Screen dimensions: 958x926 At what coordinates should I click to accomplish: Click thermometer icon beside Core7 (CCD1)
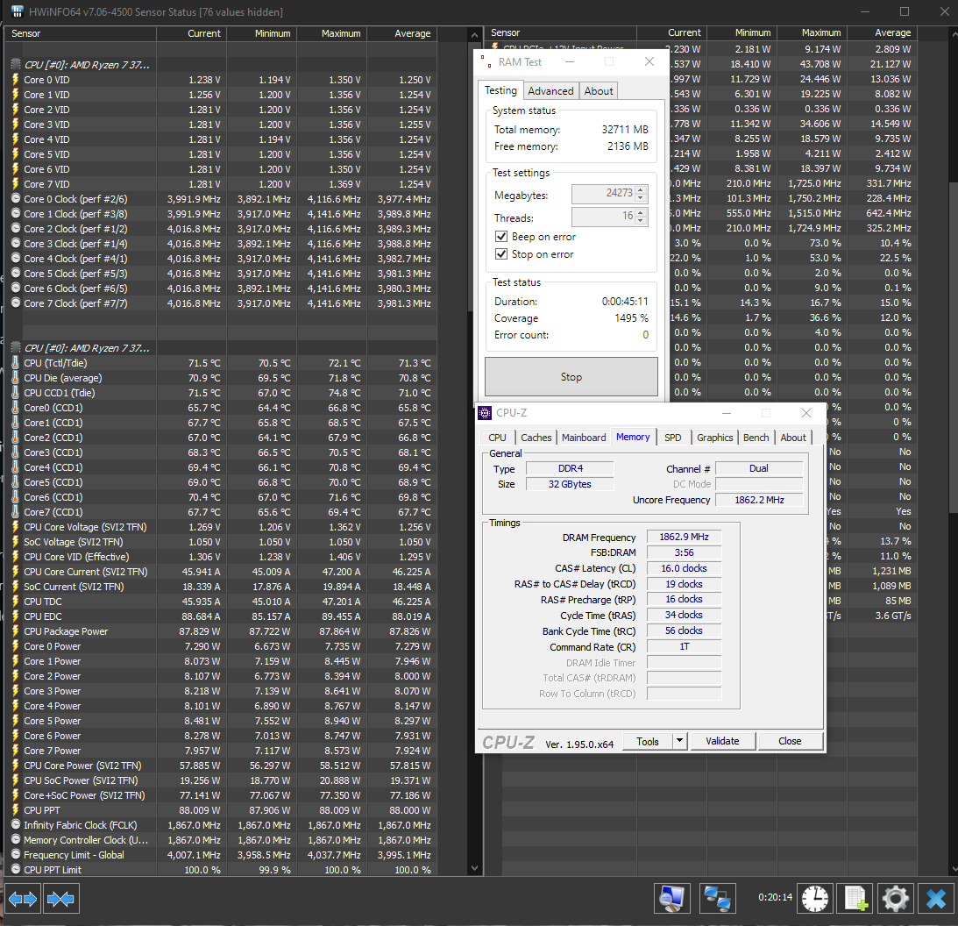[16, 511]
